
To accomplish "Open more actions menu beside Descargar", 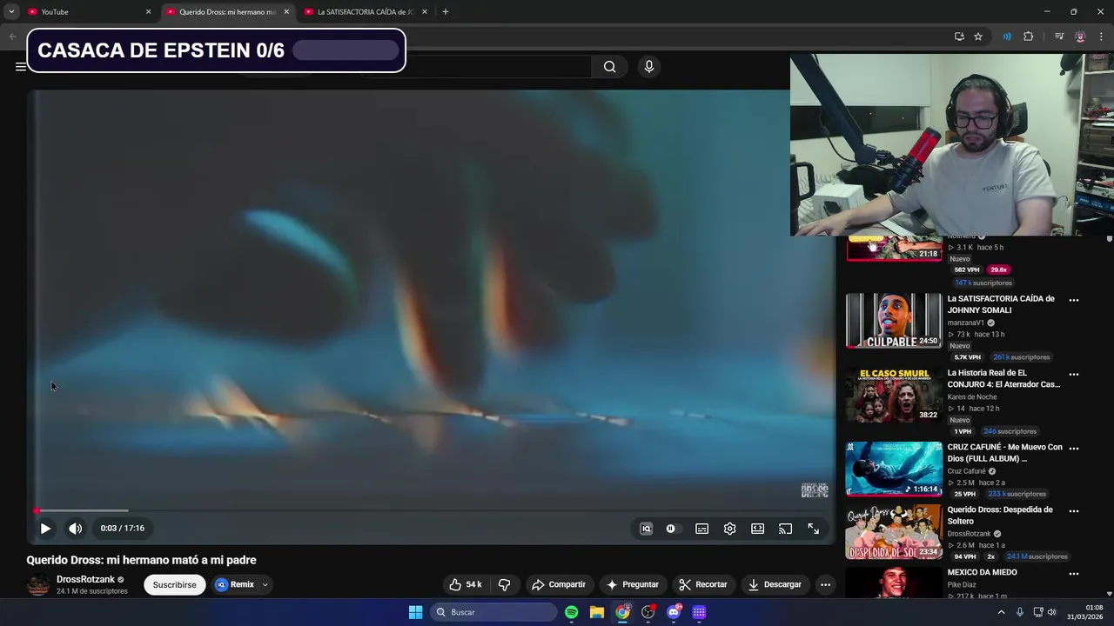I will pyautogui.click(x=825, y=584).
